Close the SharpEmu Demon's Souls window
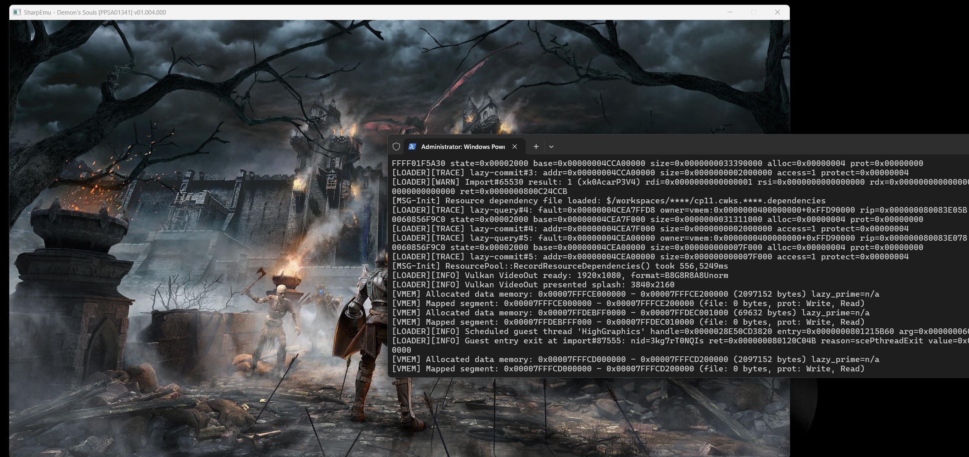 (x=778, y=12)
